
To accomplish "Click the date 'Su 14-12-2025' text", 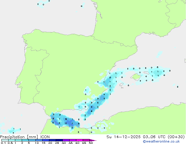I will pyautogui.click(x=124, y=137).
